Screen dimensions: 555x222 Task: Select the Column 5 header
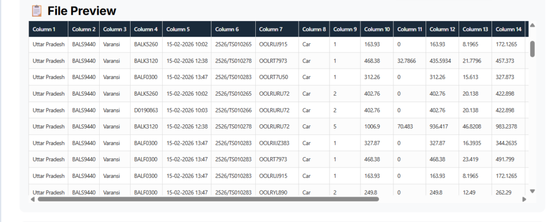[187, 29]
